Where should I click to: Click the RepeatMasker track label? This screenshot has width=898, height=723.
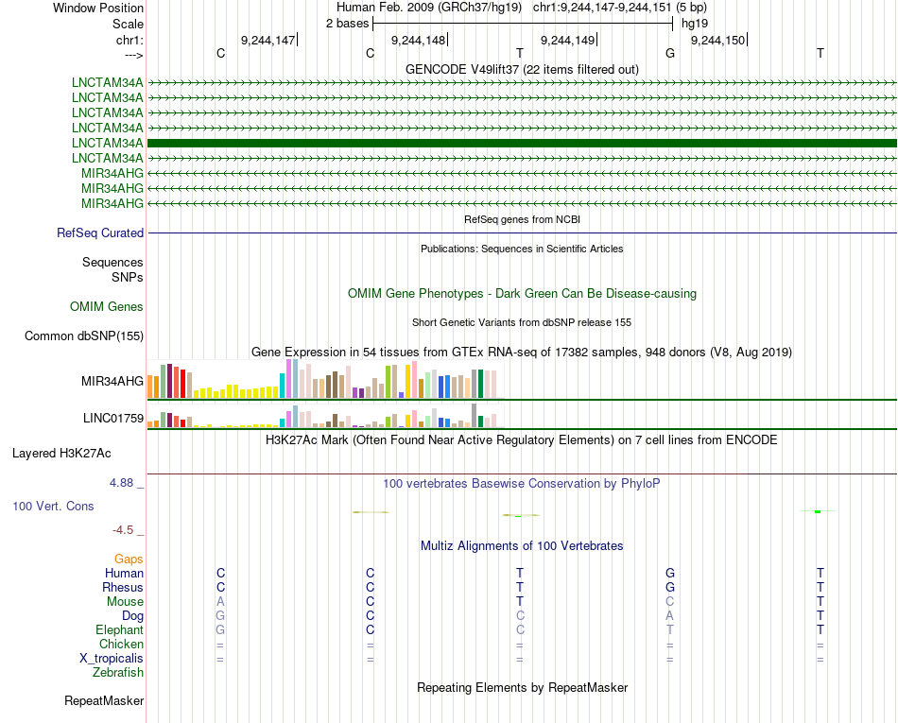click(x=104, y=700)
